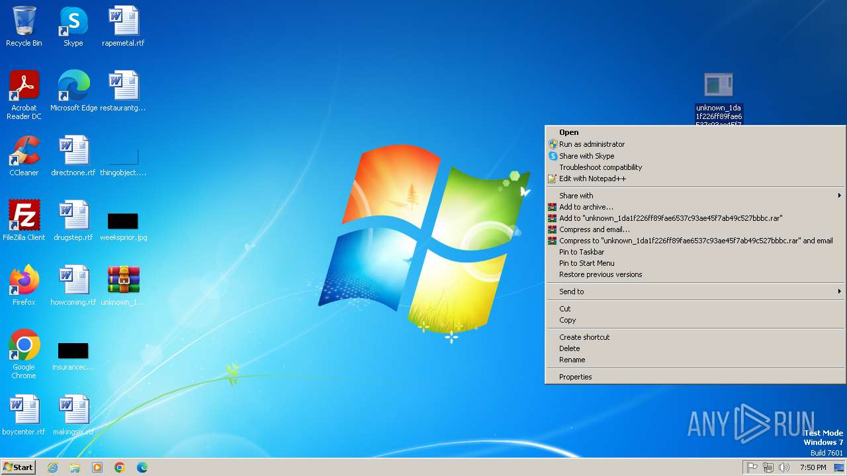Open Internet Explorer from the taskbar
Image resolution: width=847 pixels, height=476 pixels.
(x=52, y=467)
